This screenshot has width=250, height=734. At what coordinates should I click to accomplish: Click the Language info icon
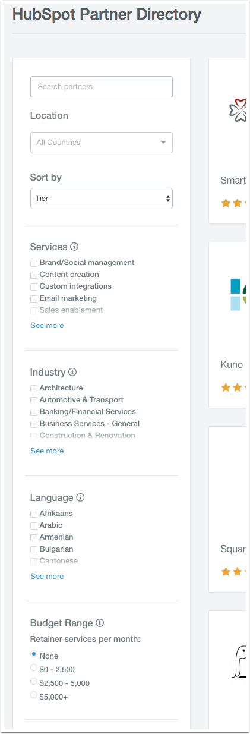(x=81, y=497)
